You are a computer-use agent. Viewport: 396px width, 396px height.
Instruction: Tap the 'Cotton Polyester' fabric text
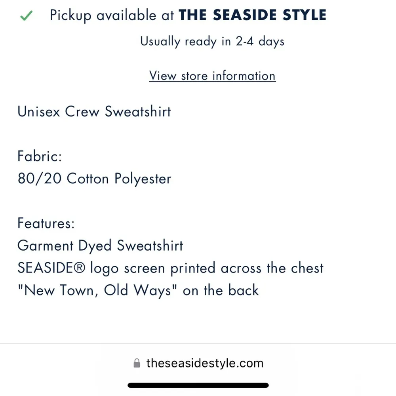(119, 179)
